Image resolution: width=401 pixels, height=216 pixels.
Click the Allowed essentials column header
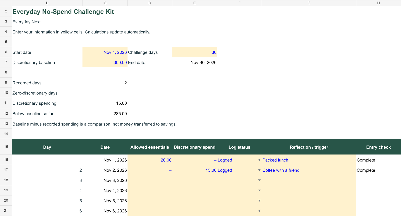pos(150,147)
